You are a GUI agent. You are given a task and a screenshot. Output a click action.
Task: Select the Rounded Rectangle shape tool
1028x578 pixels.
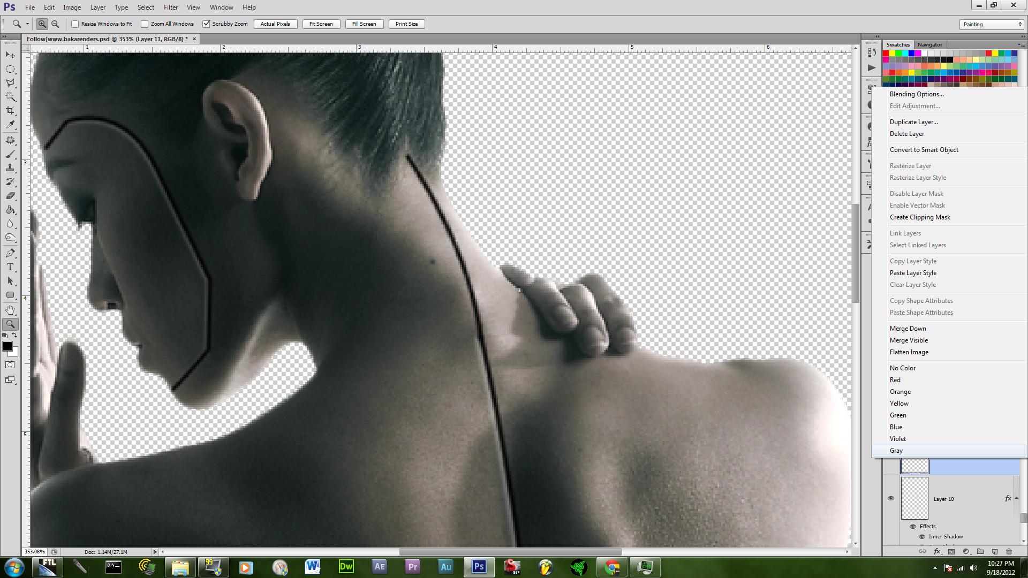[x=10, y=295]
